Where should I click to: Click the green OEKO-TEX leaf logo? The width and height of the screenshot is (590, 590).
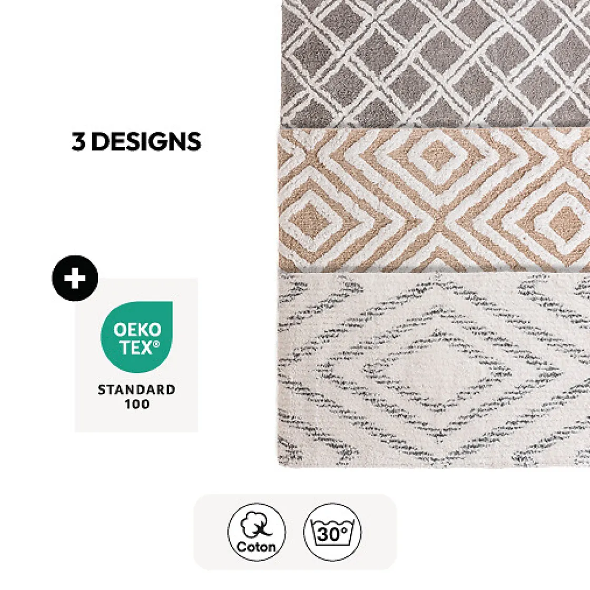pyautogui.click(x=136, y=337)
